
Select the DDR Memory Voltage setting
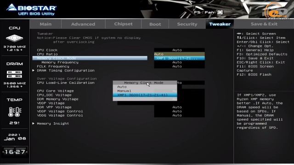pos(57,99)
